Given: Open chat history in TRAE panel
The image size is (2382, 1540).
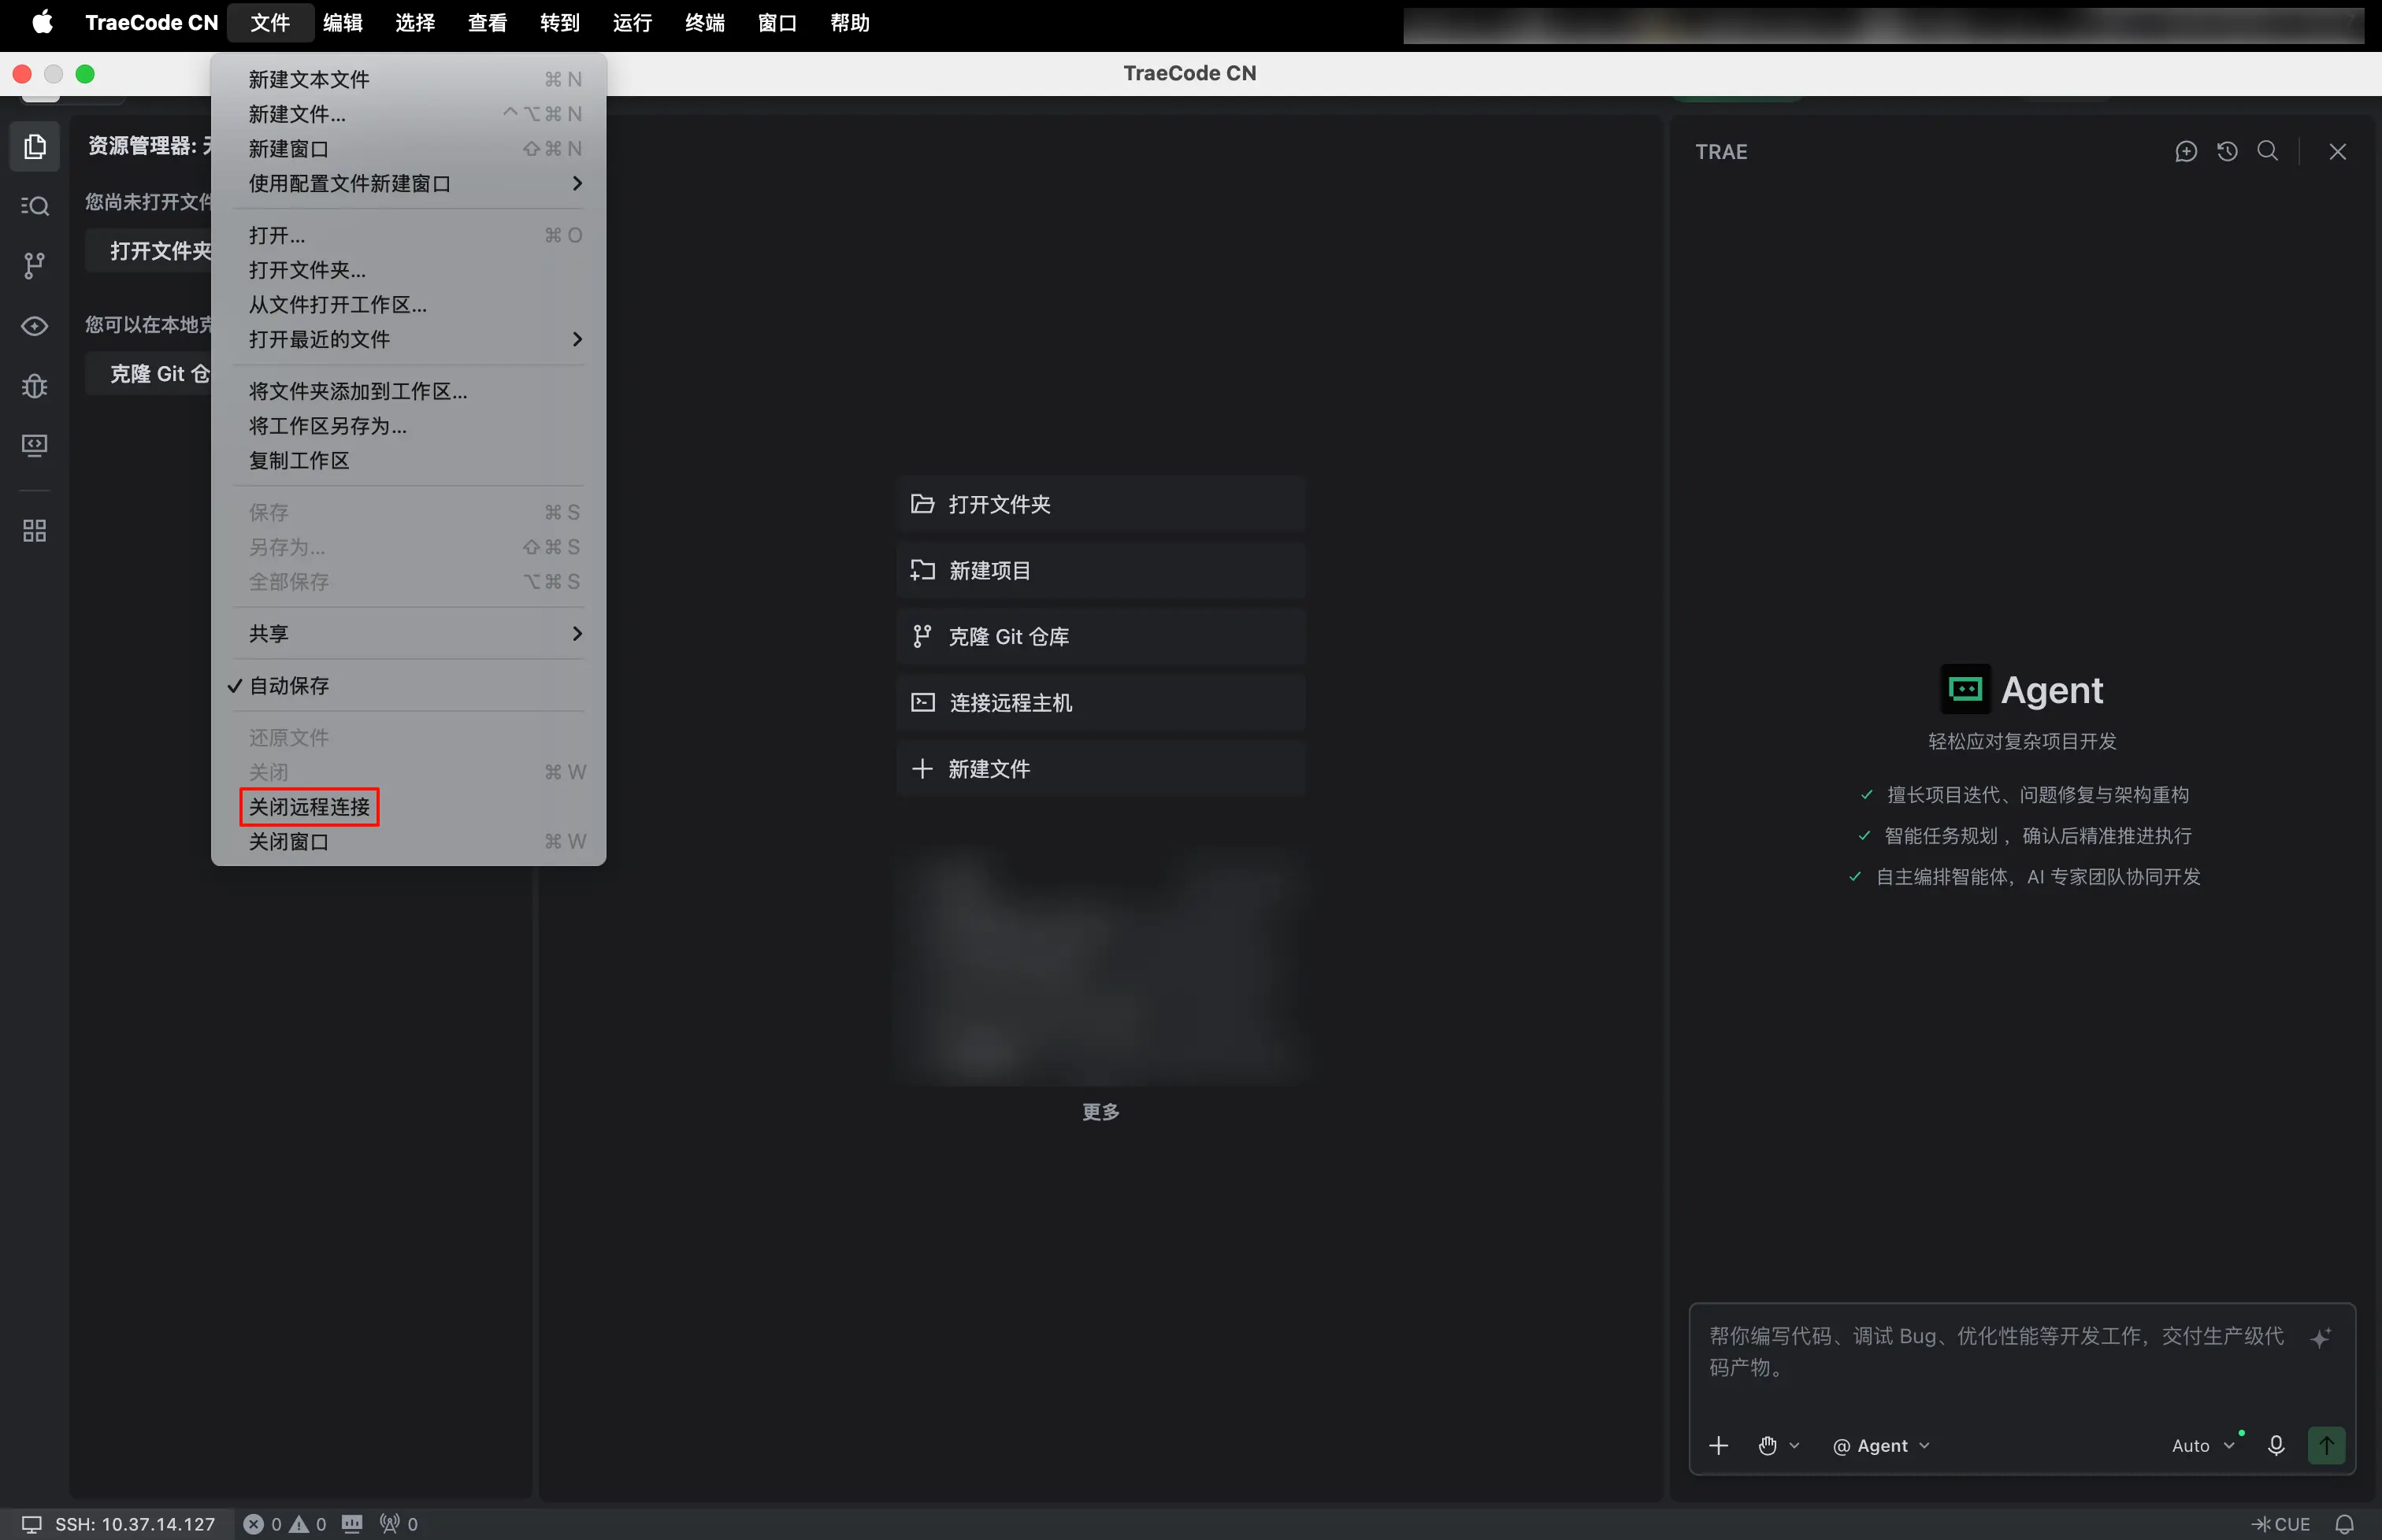Looking at the screenshot, I should (x=2227, y=152).
